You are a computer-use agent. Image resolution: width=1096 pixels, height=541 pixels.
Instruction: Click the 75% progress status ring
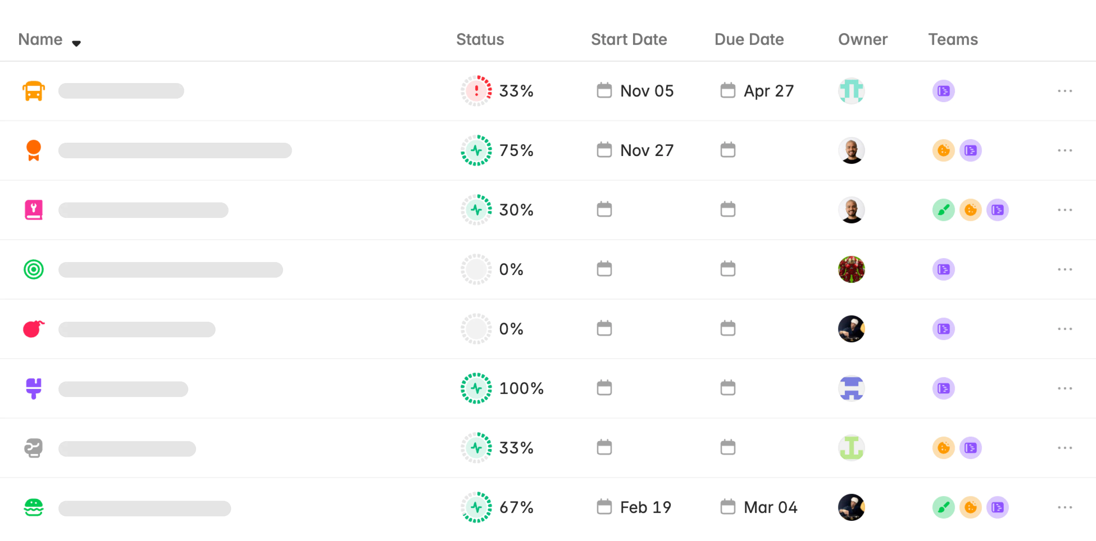[476, 150]
